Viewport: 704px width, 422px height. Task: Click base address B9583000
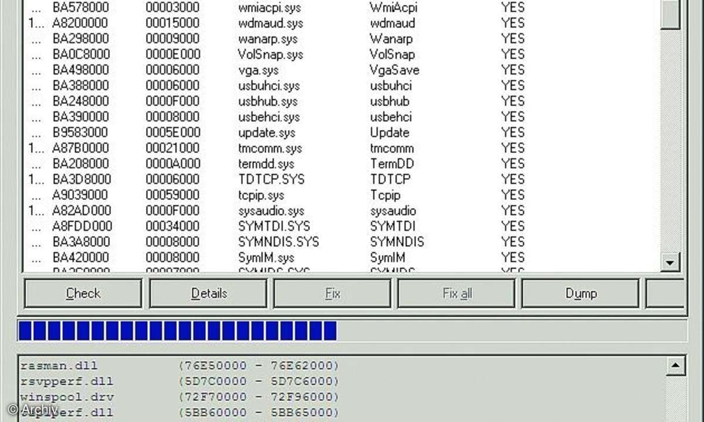pos(80,132)
